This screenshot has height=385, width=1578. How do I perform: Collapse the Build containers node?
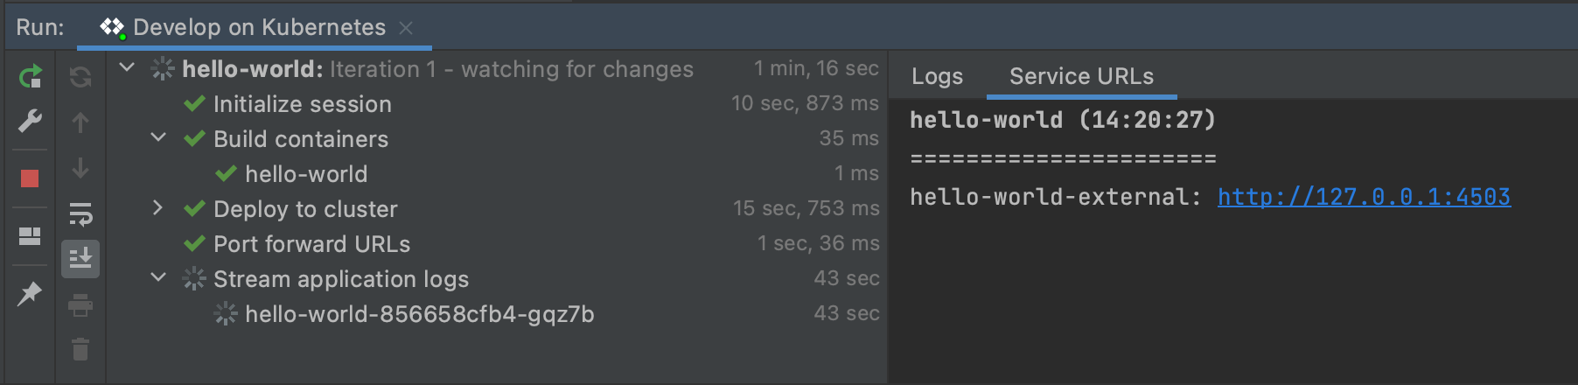click(158, 137)
